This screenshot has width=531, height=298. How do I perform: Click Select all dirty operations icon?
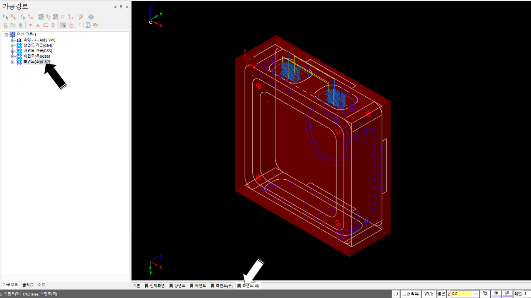pos(13,17)
